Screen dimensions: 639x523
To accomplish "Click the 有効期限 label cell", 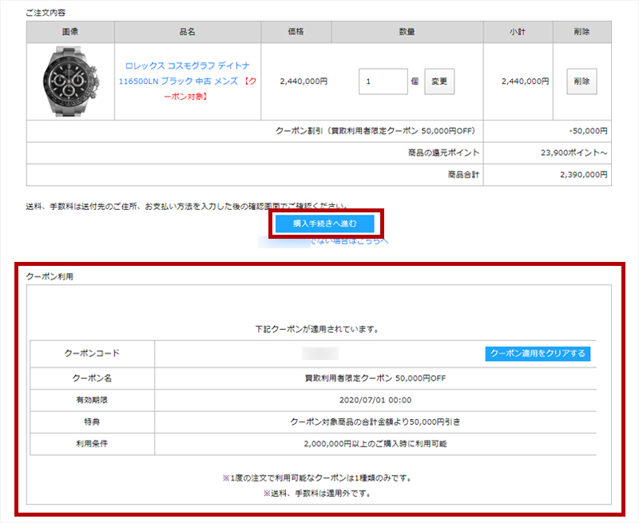I will coord(92,400).
